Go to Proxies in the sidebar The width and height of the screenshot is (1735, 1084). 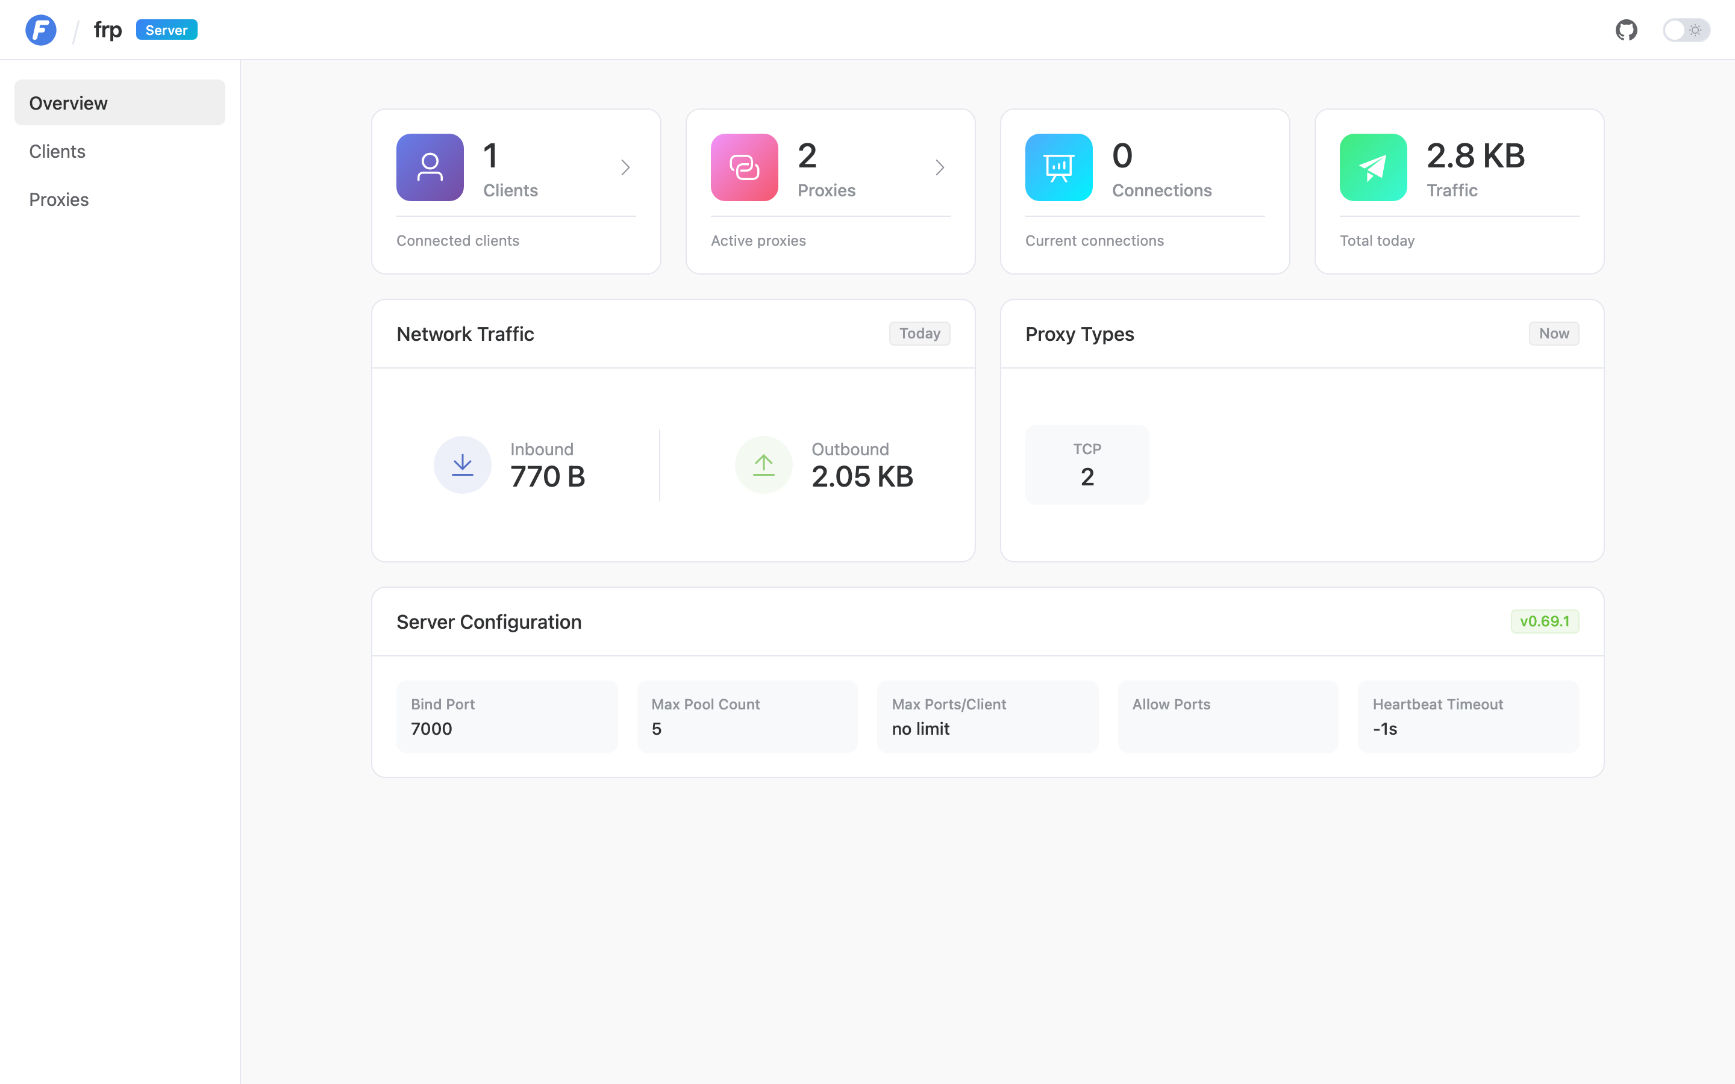(120, 199)
